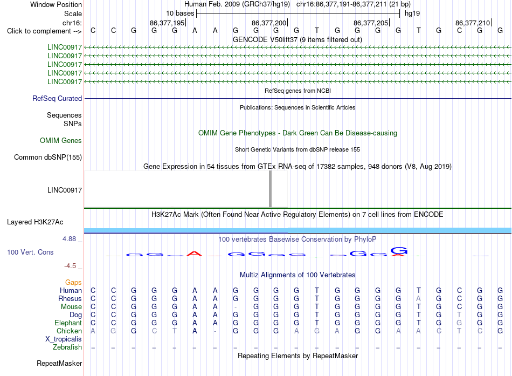Click 'Short Genetic Variants from dbSNP release 155'

coord(297,149)
